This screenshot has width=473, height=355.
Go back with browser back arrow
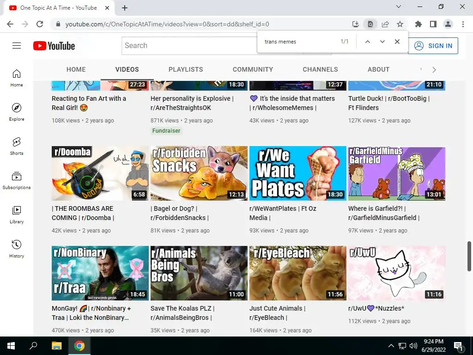(x=10, y=24)
